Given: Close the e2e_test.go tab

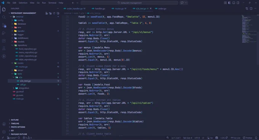Looking at the screenshot, I should pyautogui.click(x=151, y=9).
